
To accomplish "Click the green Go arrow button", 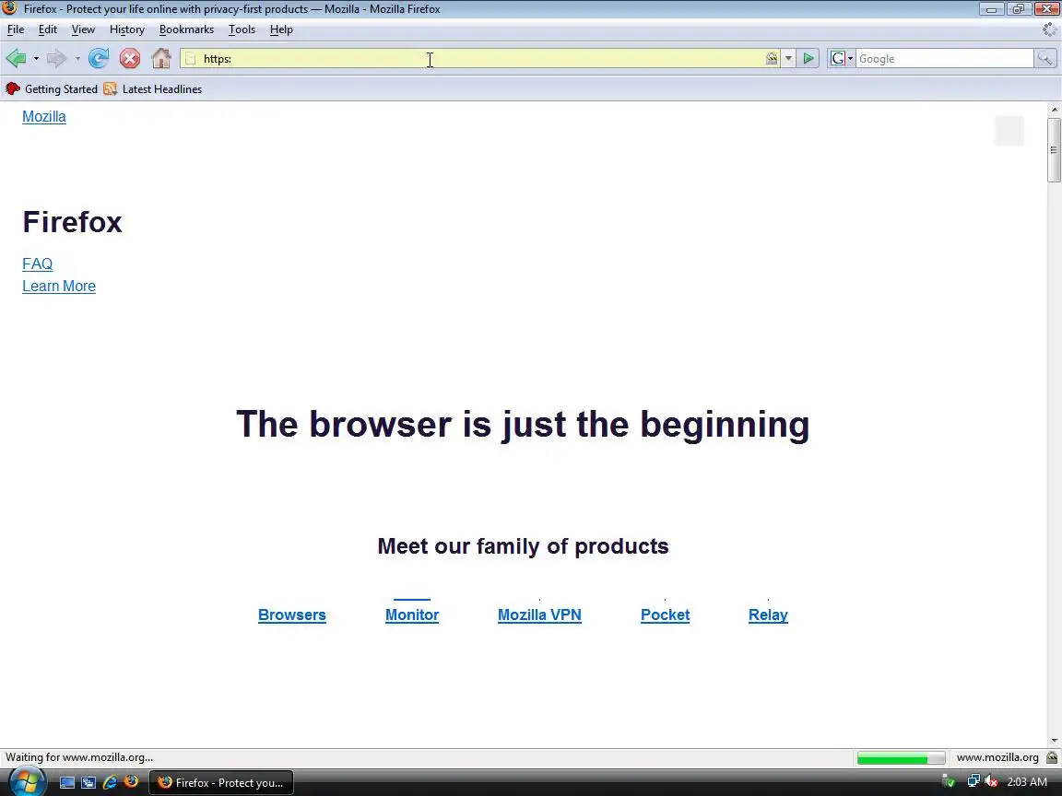I will point(808,59).
